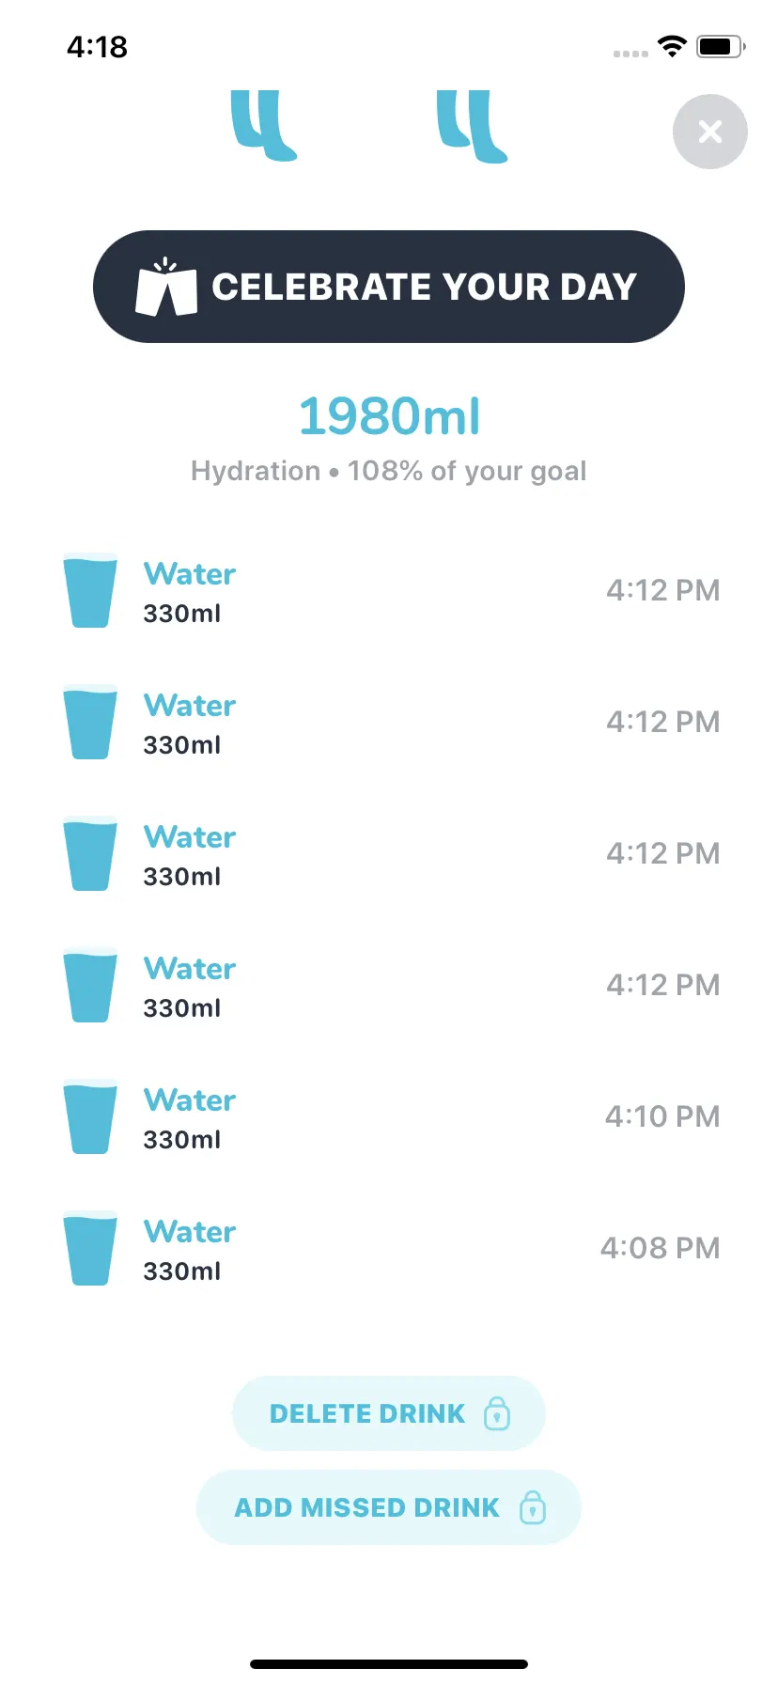Tap the Wi-Fi status icon

[x=672, y=46]
